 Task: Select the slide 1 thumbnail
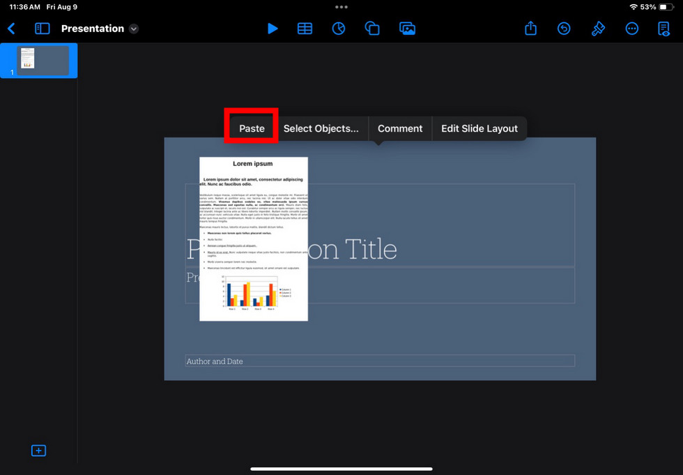pyautogui.click(x=38, y=60)
